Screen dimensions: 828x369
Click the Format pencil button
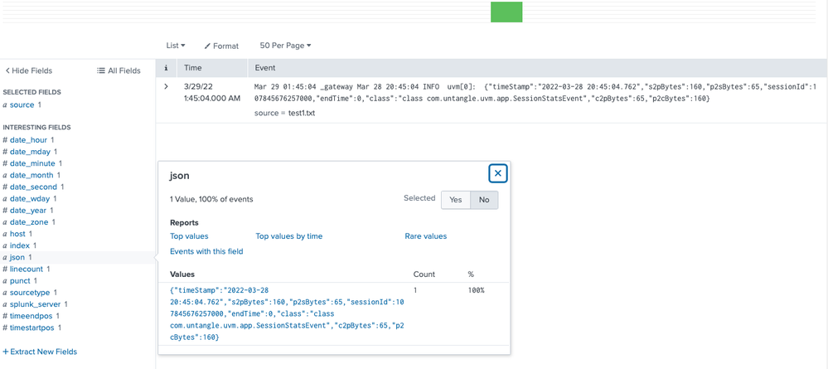pyautogui.click(x=221, y=46)
